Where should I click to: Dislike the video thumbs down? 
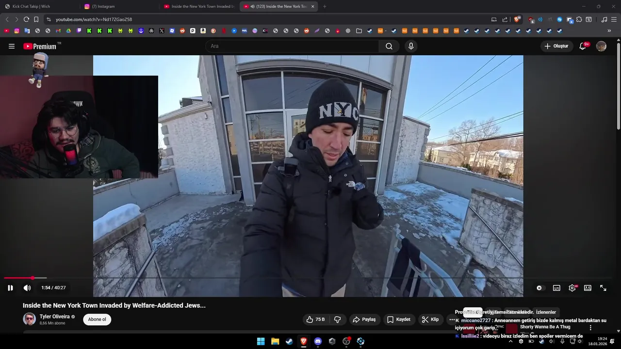pyautogui.click(x=338, y=319)
